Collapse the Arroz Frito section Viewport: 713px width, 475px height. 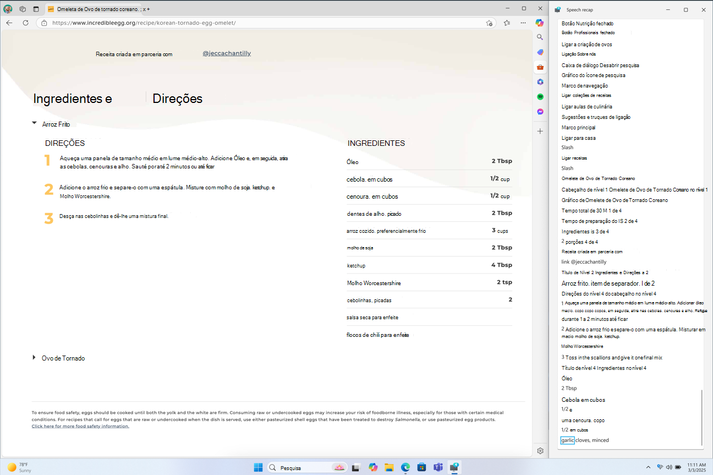[35, 124]
